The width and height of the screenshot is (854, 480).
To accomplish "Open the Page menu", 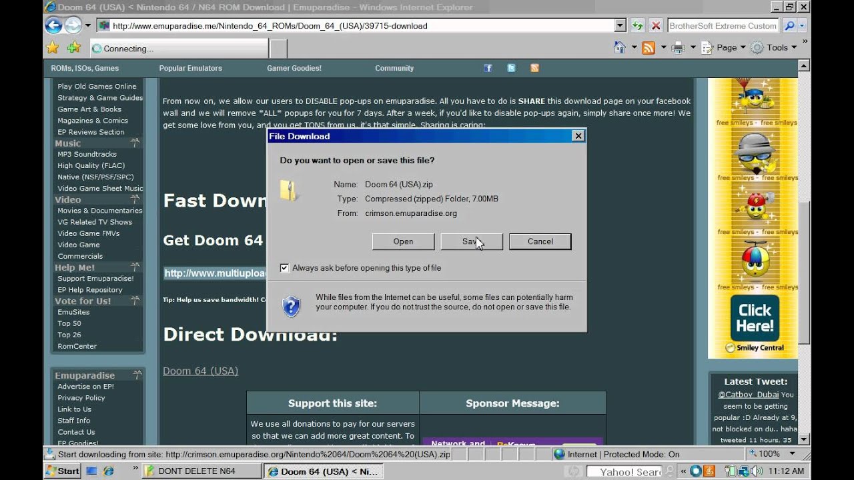I will [724, 47].
